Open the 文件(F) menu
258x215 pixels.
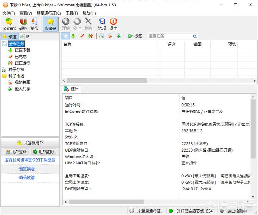coord(8,13)
